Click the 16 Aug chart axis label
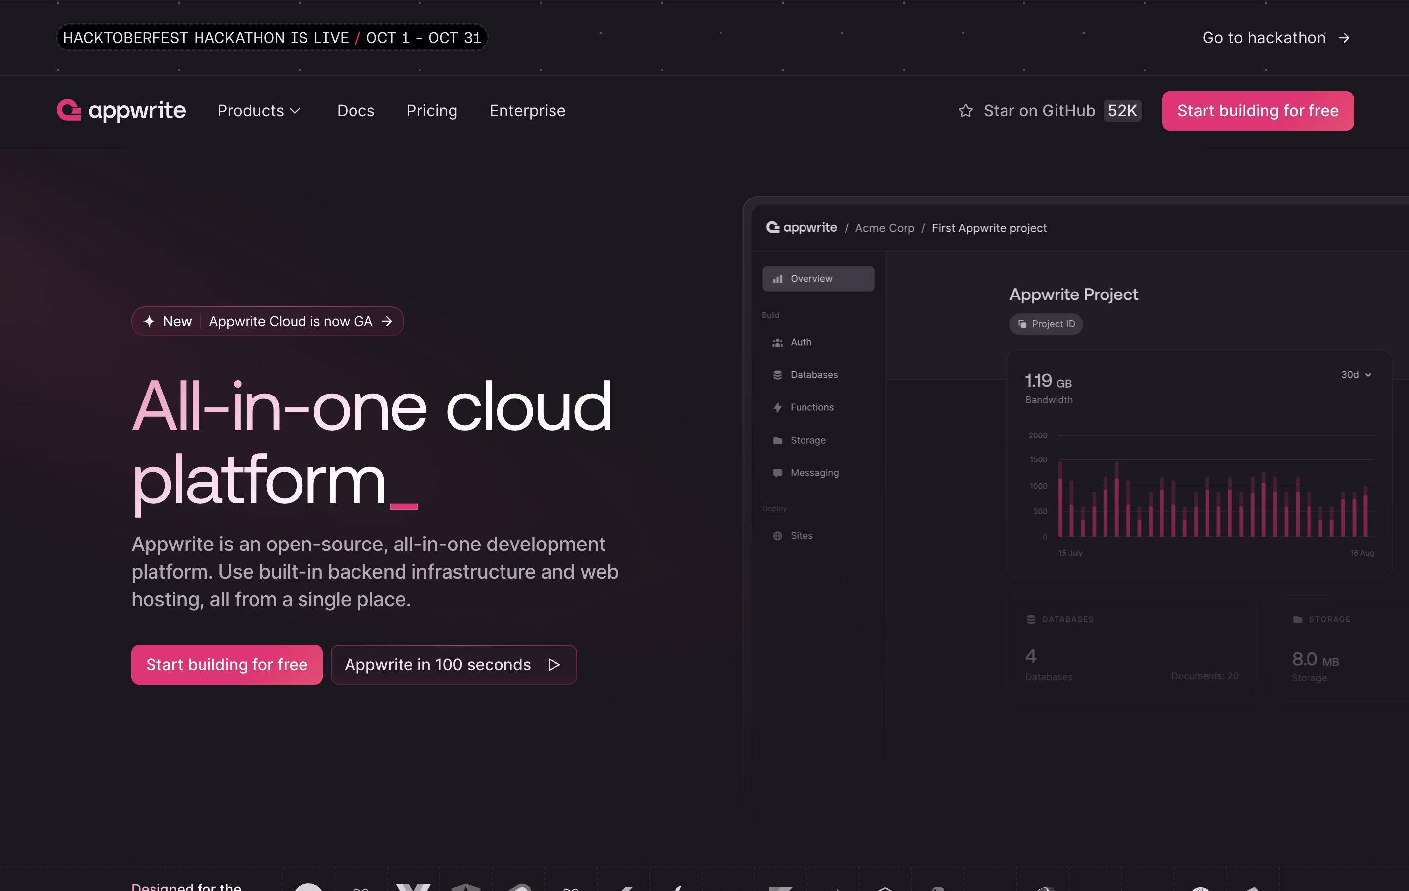Screen dimensions: 1409x891 point(1361,553)
